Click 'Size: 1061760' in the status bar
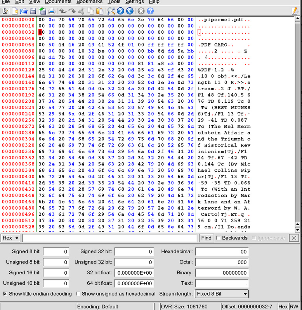 click(x=191, y=307)
